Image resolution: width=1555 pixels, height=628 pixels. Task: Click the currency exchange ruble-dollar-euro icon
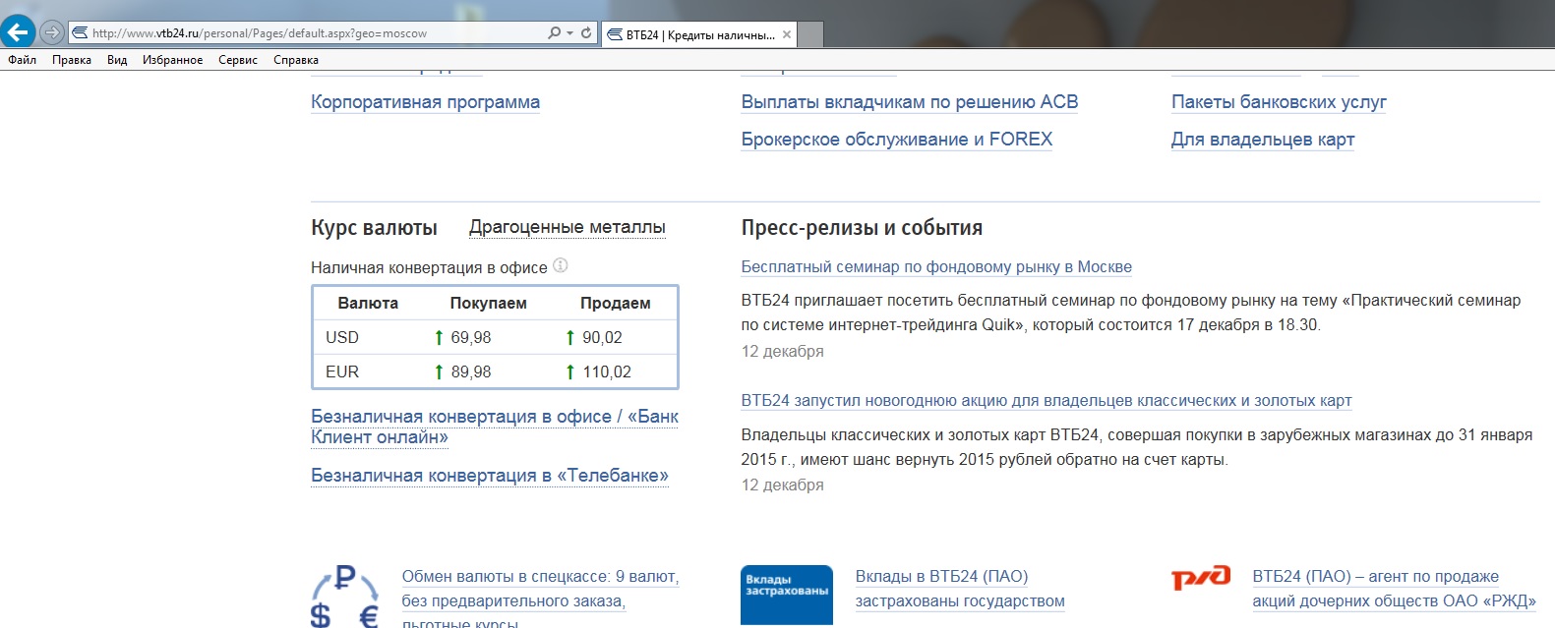[x=345, y=597]
